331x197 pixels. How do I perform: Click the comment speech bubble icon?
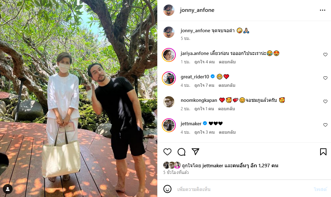[181, 152]
